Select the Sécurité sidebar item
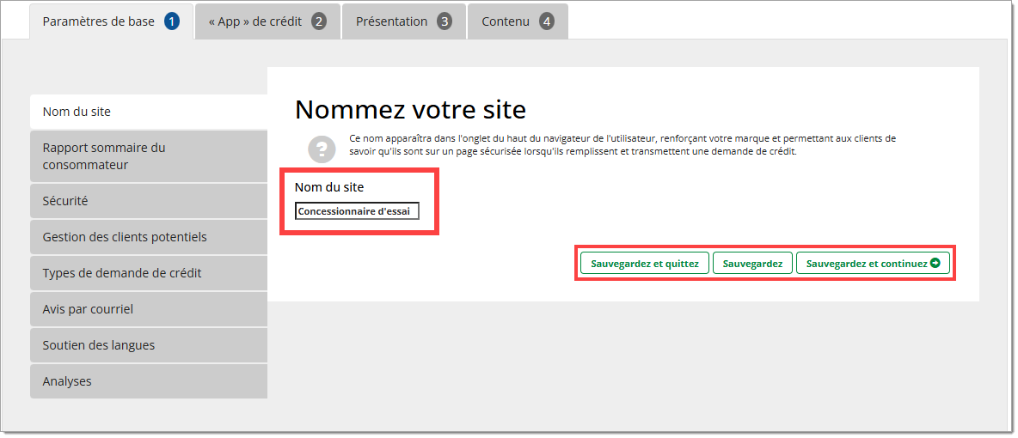This screenshot has width=1018, height=438. pos(148,201)
